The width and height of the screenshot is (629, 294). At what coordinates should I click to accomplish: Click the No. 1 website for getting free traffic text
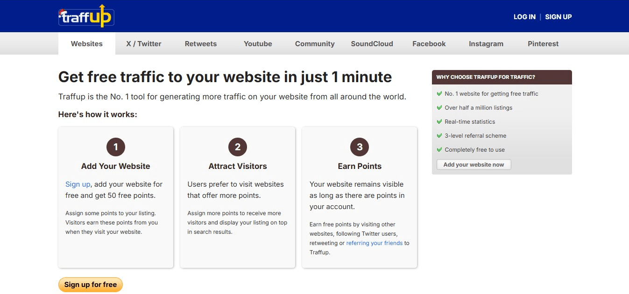491,94
